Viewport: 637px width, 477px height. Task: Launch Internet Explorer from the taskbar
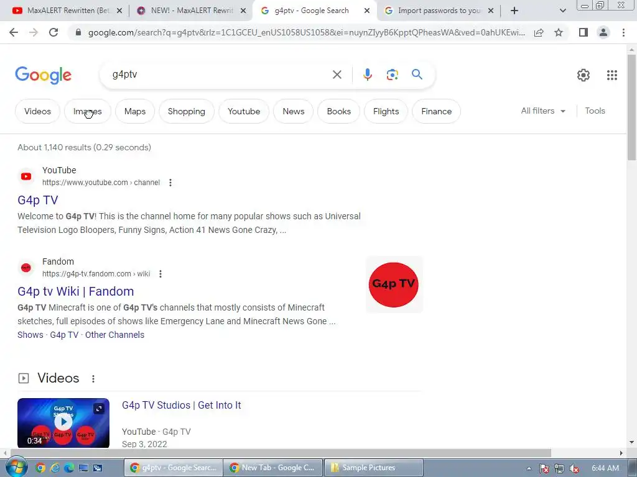pos(55,468)
